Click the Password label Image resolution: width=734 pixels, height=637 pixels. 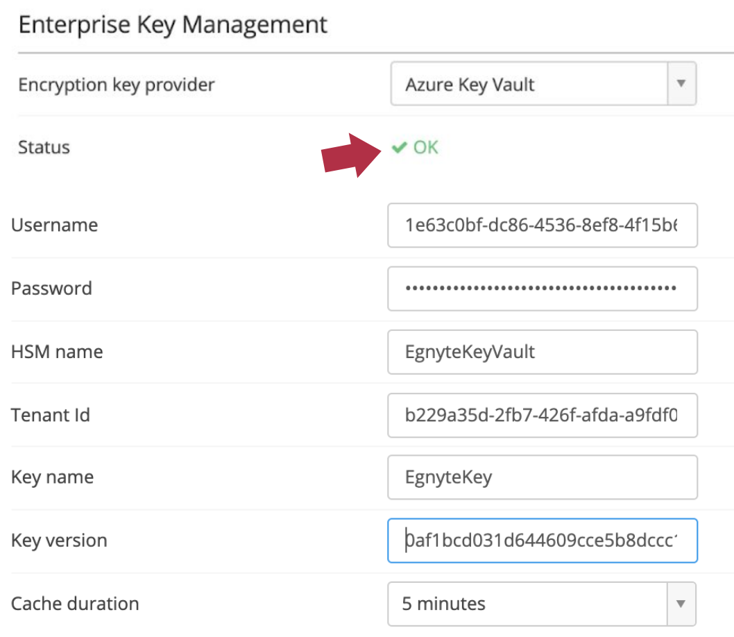pos(51,288)
